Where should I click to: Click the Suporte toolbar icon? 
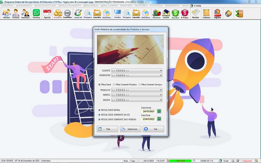217,13
